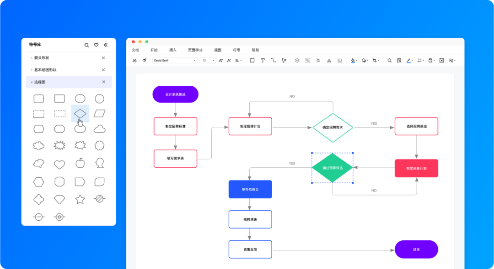Pick the star shape from flowchart library
Screen dimensions: 494x269
coord(80,199)
